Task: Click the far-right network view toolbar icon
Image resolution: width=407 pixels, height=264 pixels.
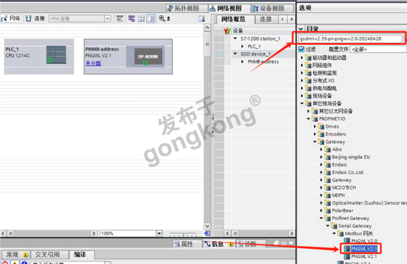Action: click(201, 19)
